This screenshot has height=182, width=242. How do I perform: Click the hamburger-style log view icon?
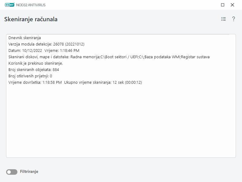(223, 19)
